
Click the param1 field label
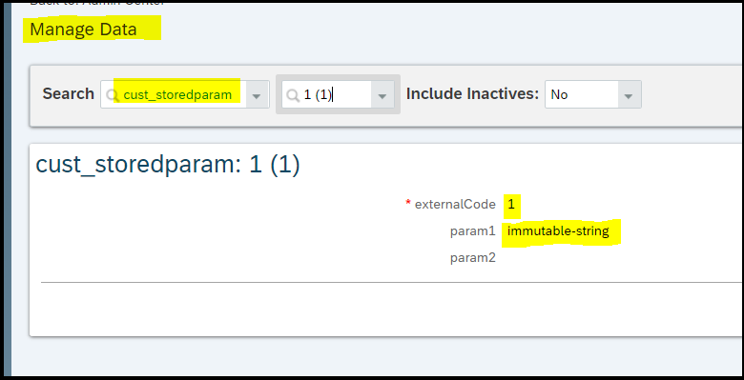tap(472, 231)
